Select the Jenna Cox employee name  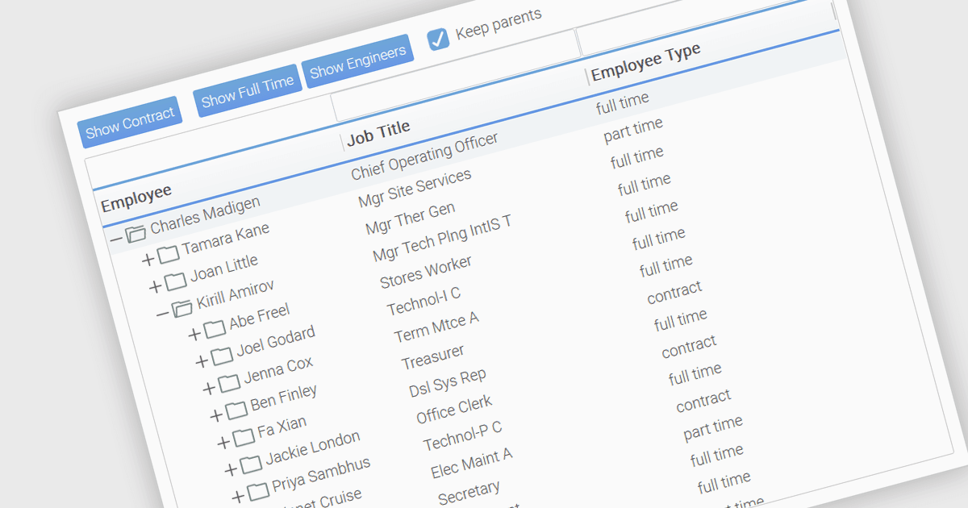(278, 370)
